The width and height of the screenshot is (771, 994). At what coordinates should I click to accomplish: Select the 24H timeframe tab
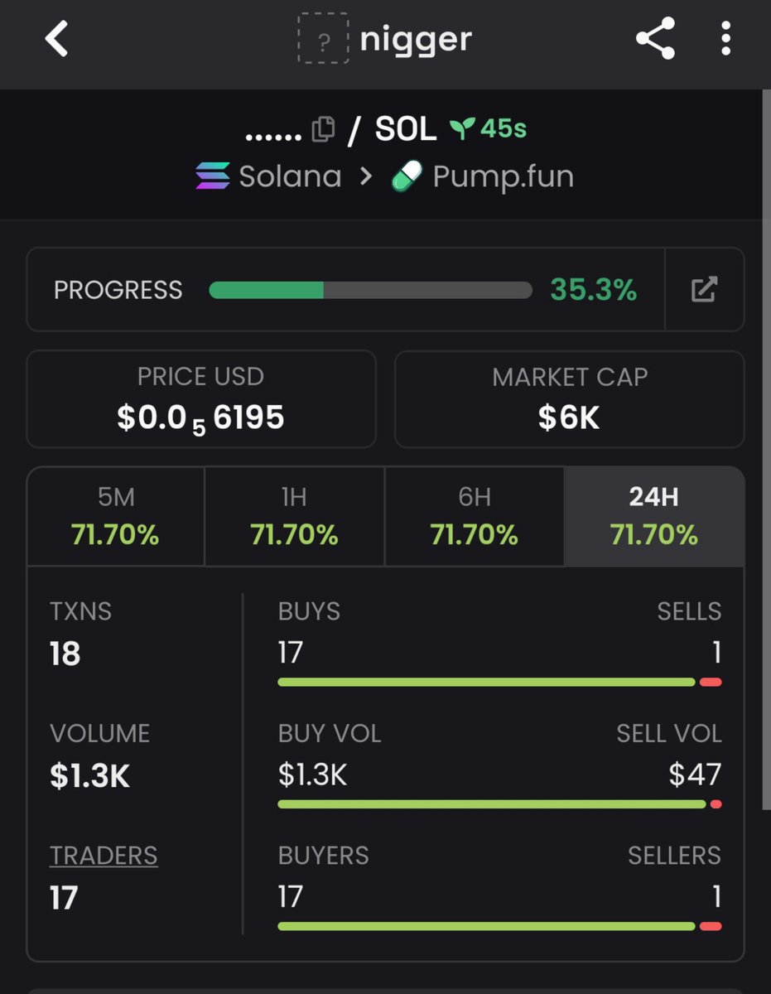point(654,516)
